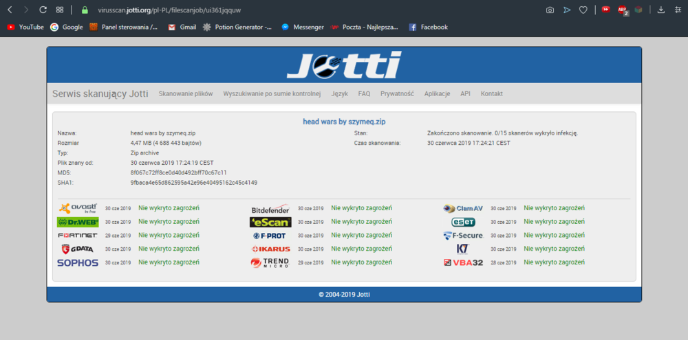Click the send-flow arrow icon
Screen dimensions: 688x340
pos(567,10)
